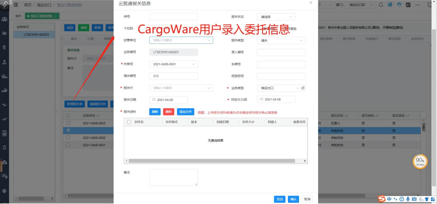437x204 pixels.
Task: Switch to the 海运订舱极速版 tab
Action: pos(42,16)
